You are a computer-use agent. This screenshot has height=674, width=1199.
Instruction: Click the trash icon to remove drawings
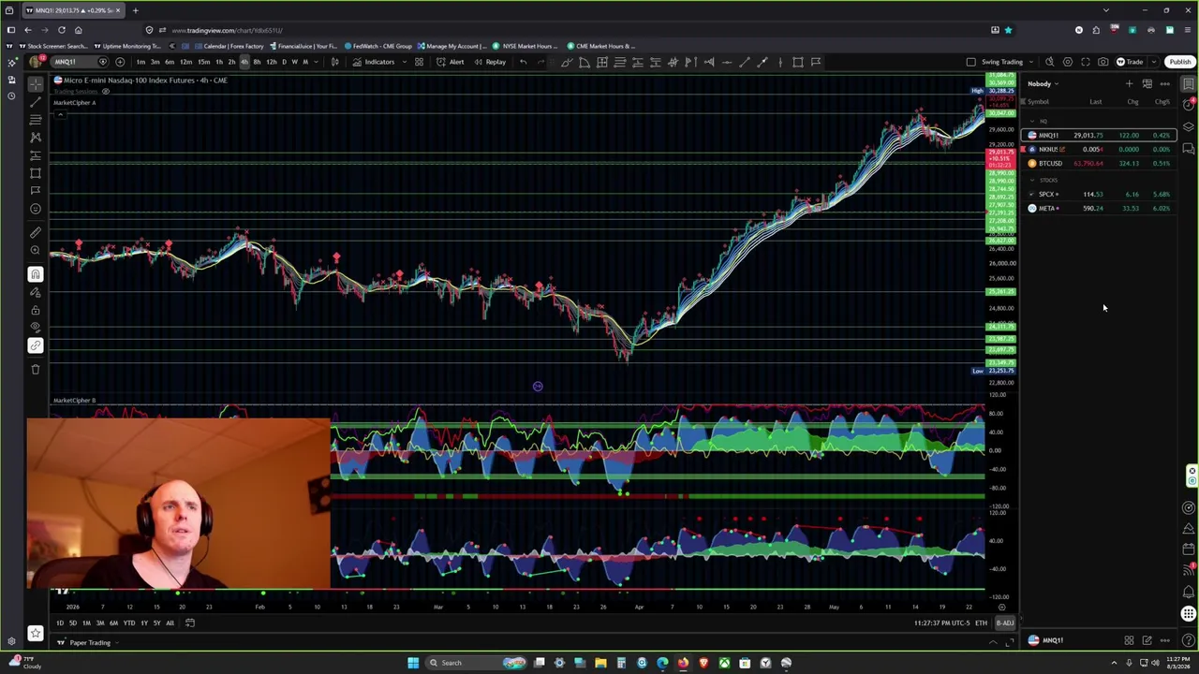point(36,369)
